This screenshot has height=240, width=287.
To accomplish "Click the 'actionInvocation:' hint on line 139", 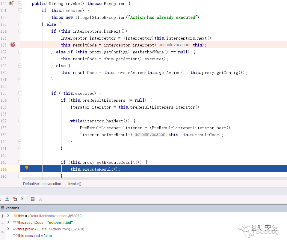I will pos(150,134).
